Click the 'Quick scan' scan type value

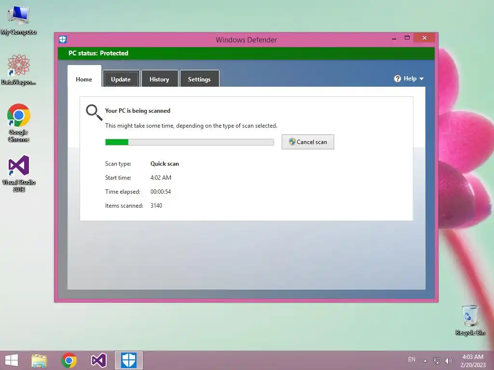(x=165, y=164)
